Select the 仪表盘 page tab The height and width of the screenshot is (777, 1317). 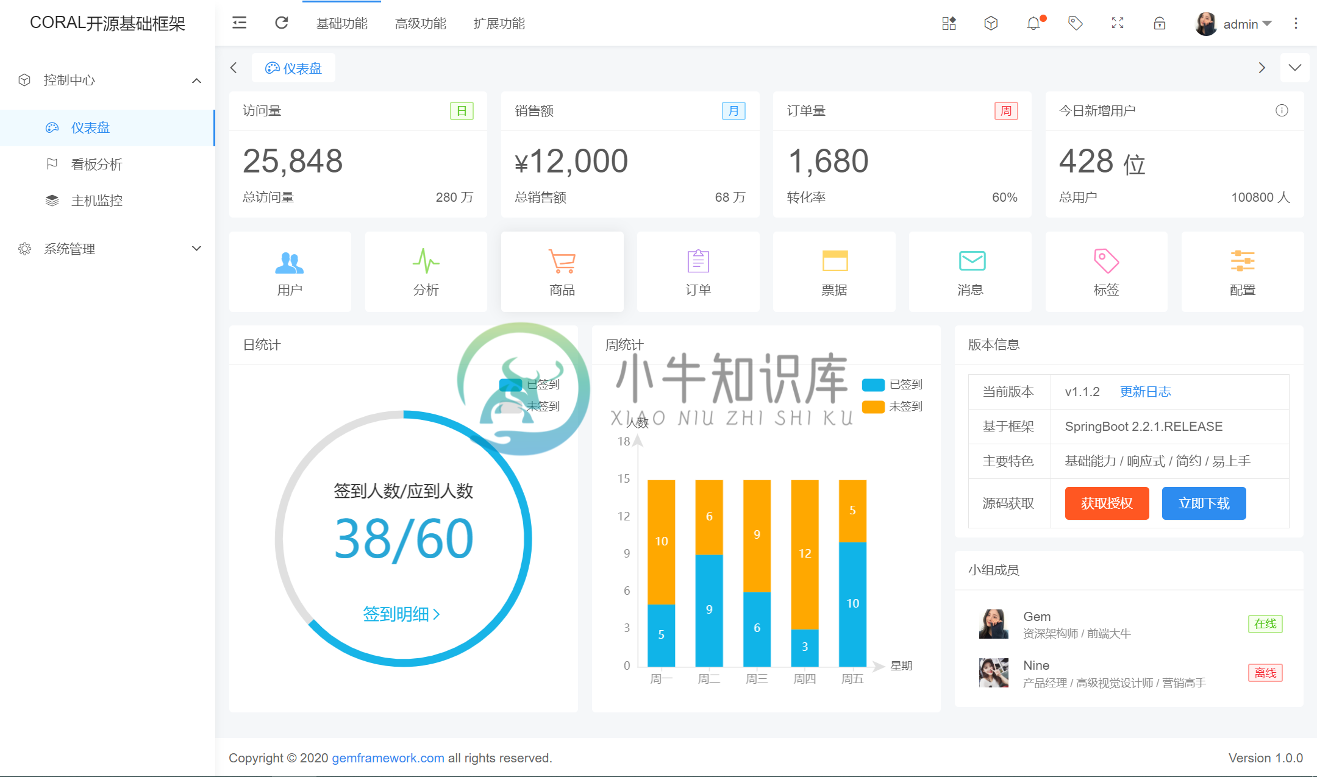click(293, 68)
